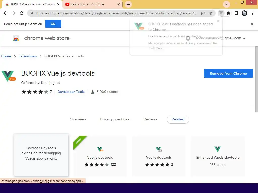The width and height of the screenshot is (258, 193).
Task: Switch to the Overview tab
Action: pyautogui.click(x=78, y=119)
